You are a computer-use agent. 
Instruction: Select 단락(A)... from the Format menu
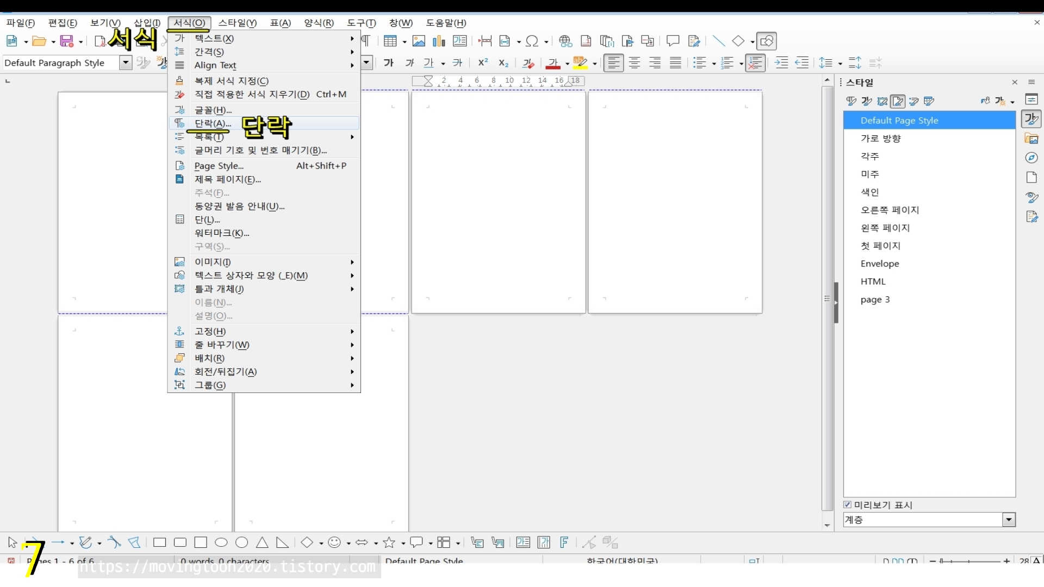(x=264, y=123)
